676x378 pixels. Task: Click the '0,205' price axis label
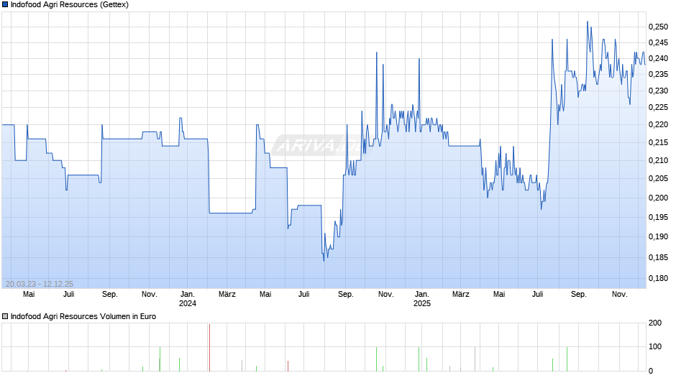click(658, 178)
